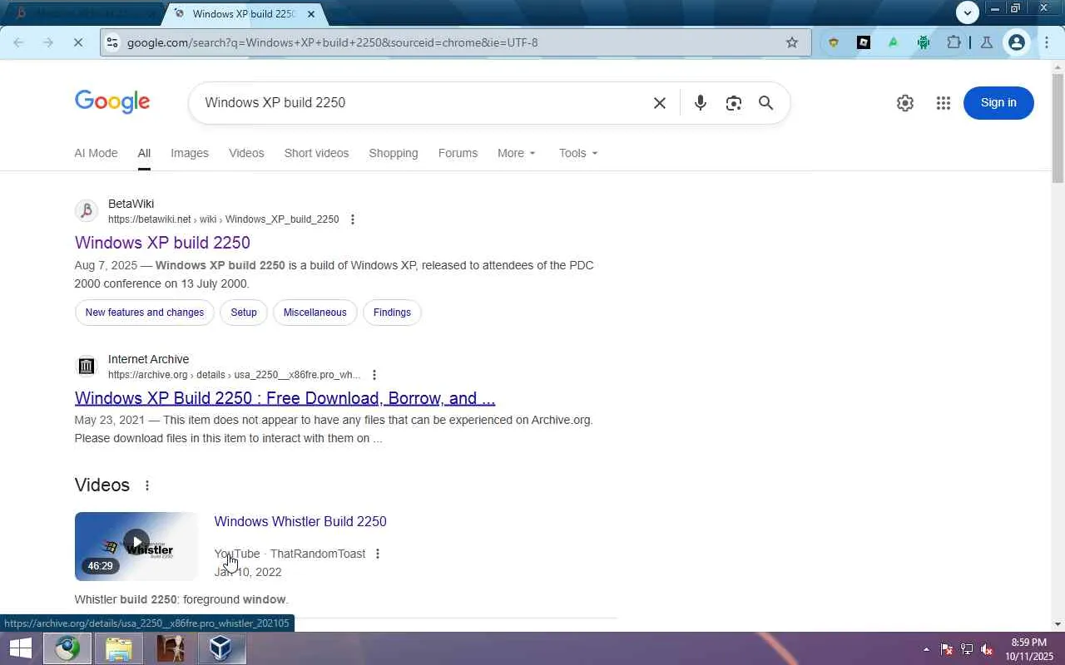Open the yellow shield extension icon
Screen dimensions: 1065x665
[x=833, y=42]
